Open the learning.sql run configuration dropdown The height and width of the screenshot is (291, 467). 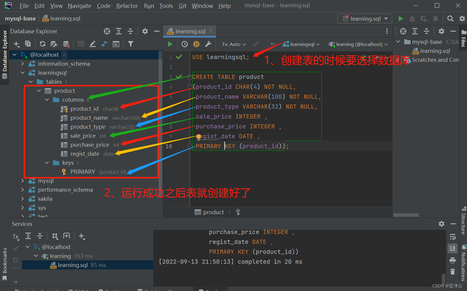point(365,19)
